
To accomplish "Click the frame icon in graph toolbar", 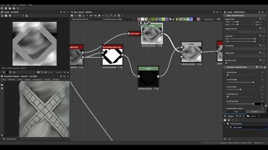I will click(x=119, y=16).
